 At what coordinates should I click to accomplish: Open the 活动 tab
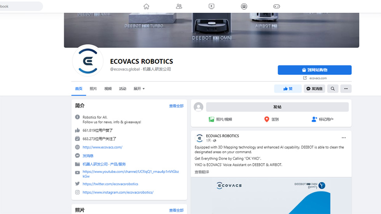coord(122,89)
